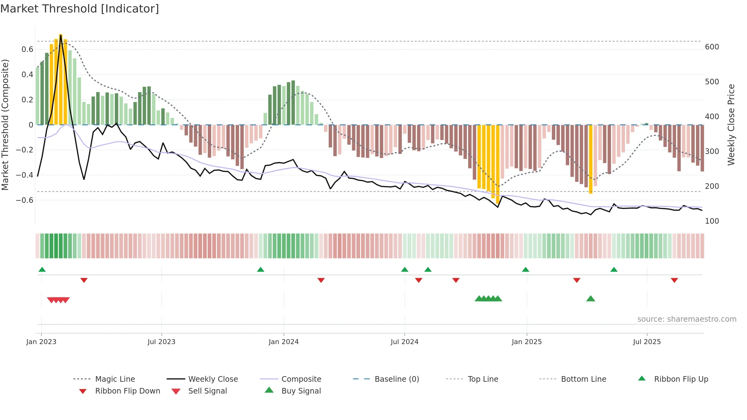Image resolution: width=747 pixels, height=420 pixels.
Task: Click the Jul 2025 x-axis label
Action: [647, 342]
